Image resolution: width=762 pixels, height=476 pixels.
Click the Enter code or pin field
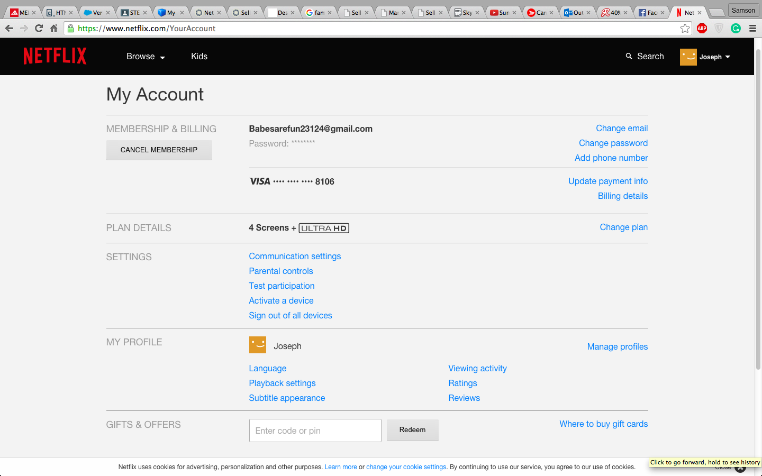point(315,430)
